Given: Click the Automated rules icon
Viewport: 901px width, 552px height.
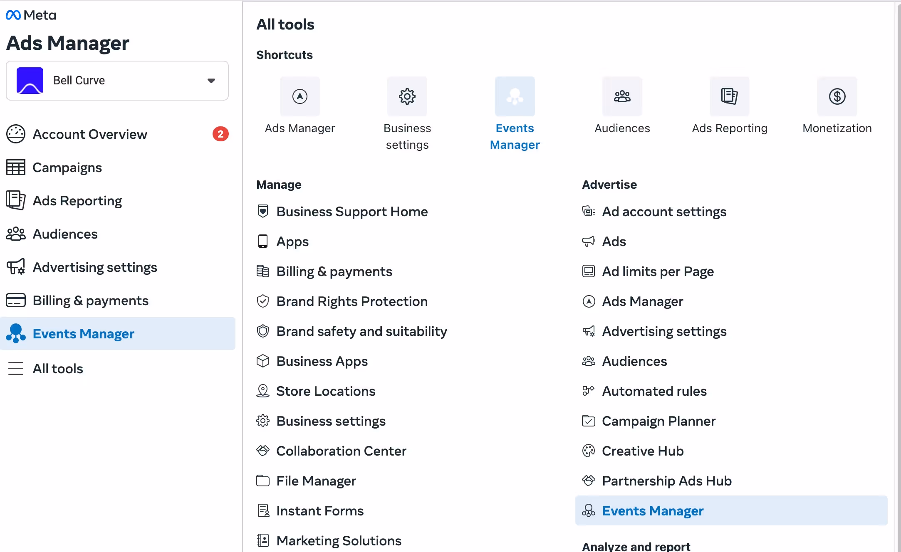Looking at the screenshot, I should (x=589, y=391).
